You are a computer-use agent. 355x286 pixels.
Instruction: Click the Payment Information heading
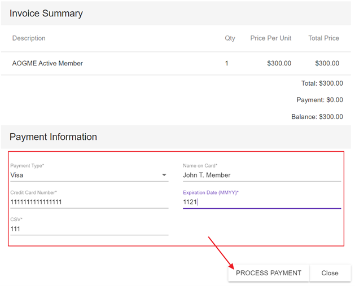click(53, 137)
